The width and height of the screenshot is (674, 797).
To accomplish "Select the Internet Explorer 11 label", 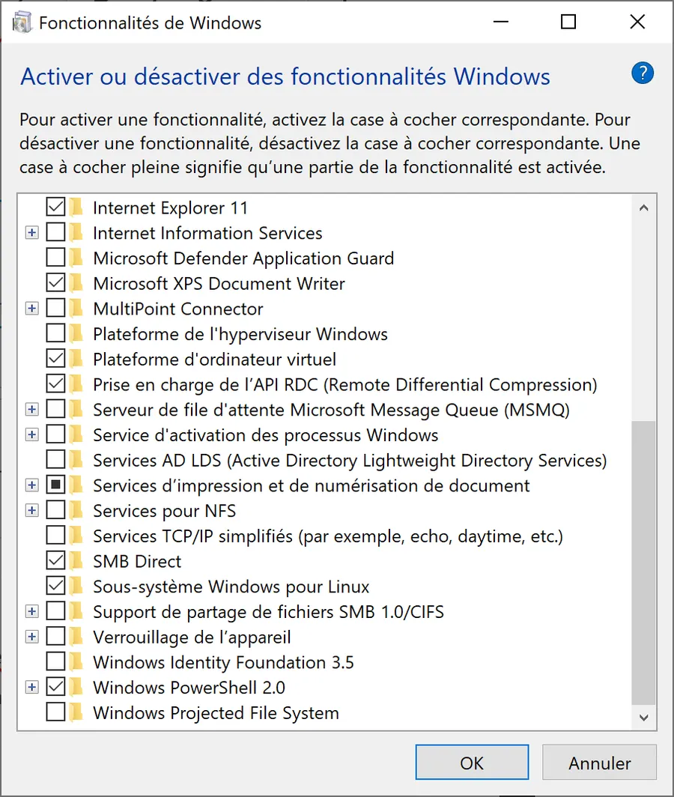I will (170, 208).
